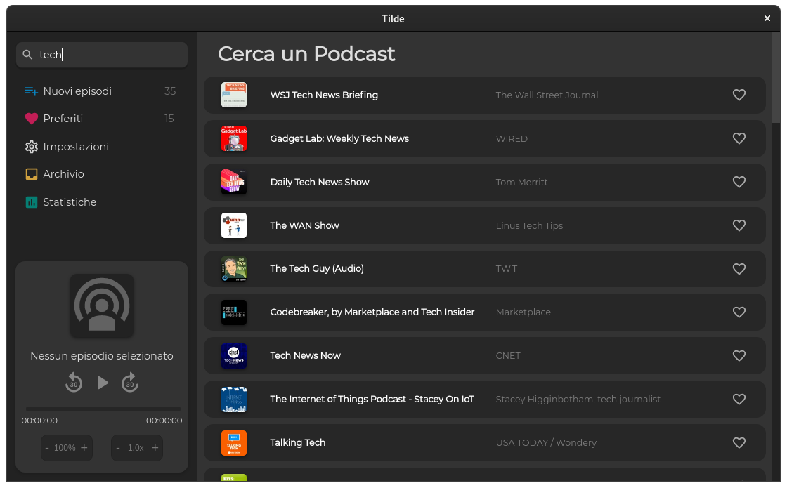
Task: Rewind 30 seconds in player
Action: click(74, 383)
